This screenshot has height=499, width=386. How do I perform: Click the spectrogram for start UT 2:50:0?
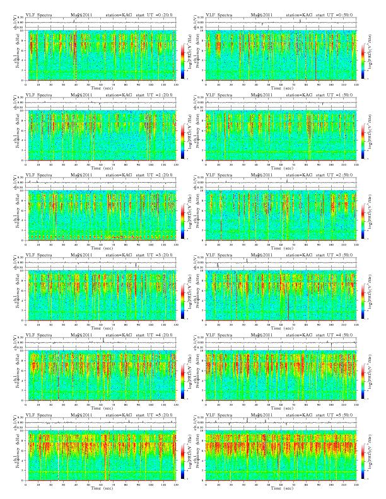point(281,215)
